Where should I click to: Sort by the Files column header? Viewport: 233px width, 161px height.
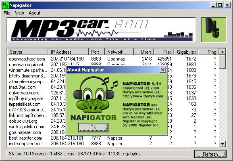164,52
